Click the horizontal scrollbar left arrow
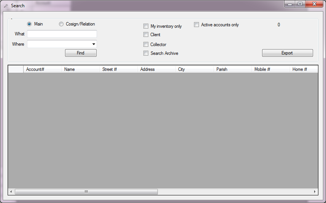Viewport: 326px width, 203px height. (x=11, y=192)
